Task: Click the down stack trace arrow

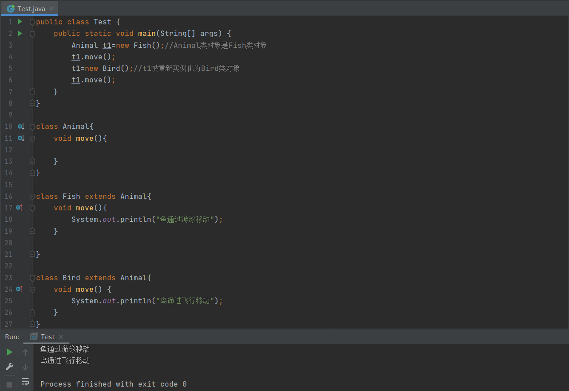Action: [25, 367]
